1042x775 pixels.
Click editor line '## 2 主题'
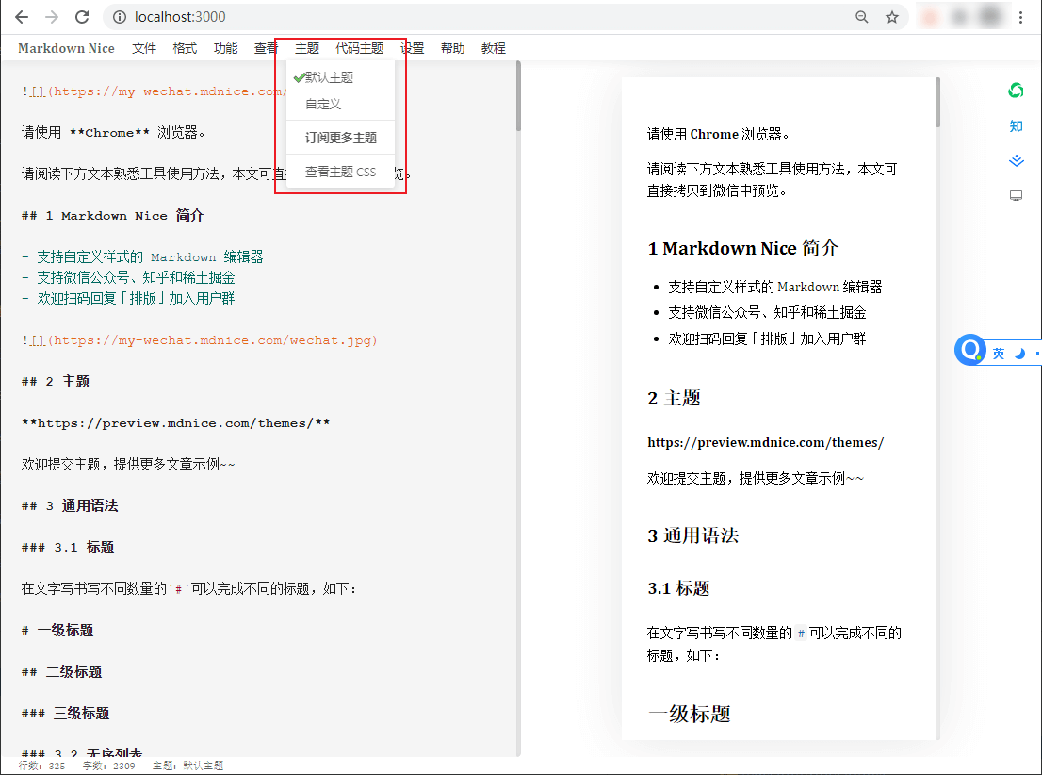[56, 381]
